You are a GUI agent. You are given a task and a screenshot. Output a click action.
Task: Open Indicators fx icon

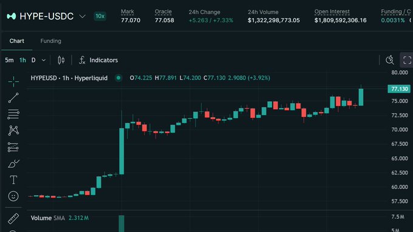click(82, 60)
